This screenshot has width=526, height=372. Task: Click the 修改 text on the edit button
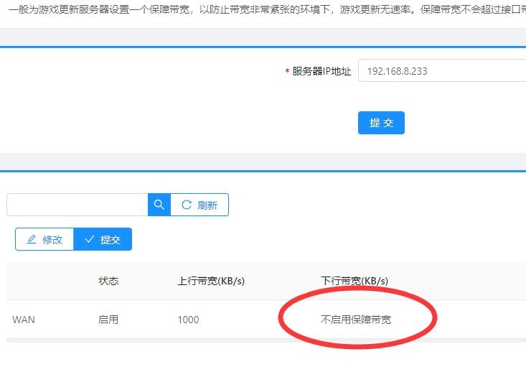[52, 240]
